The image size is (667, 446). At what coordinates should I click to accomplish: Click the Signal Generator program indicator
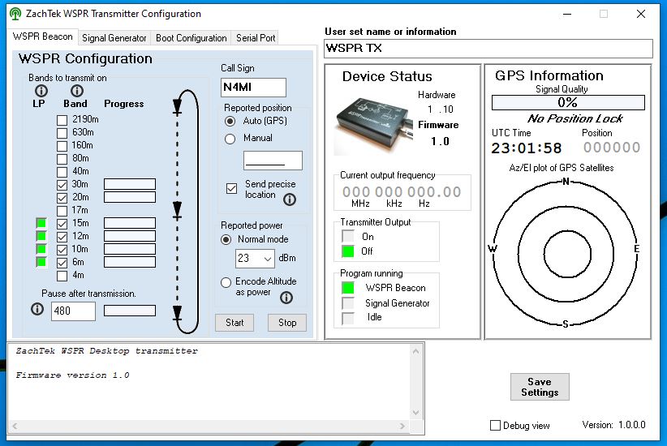[348, 303]
